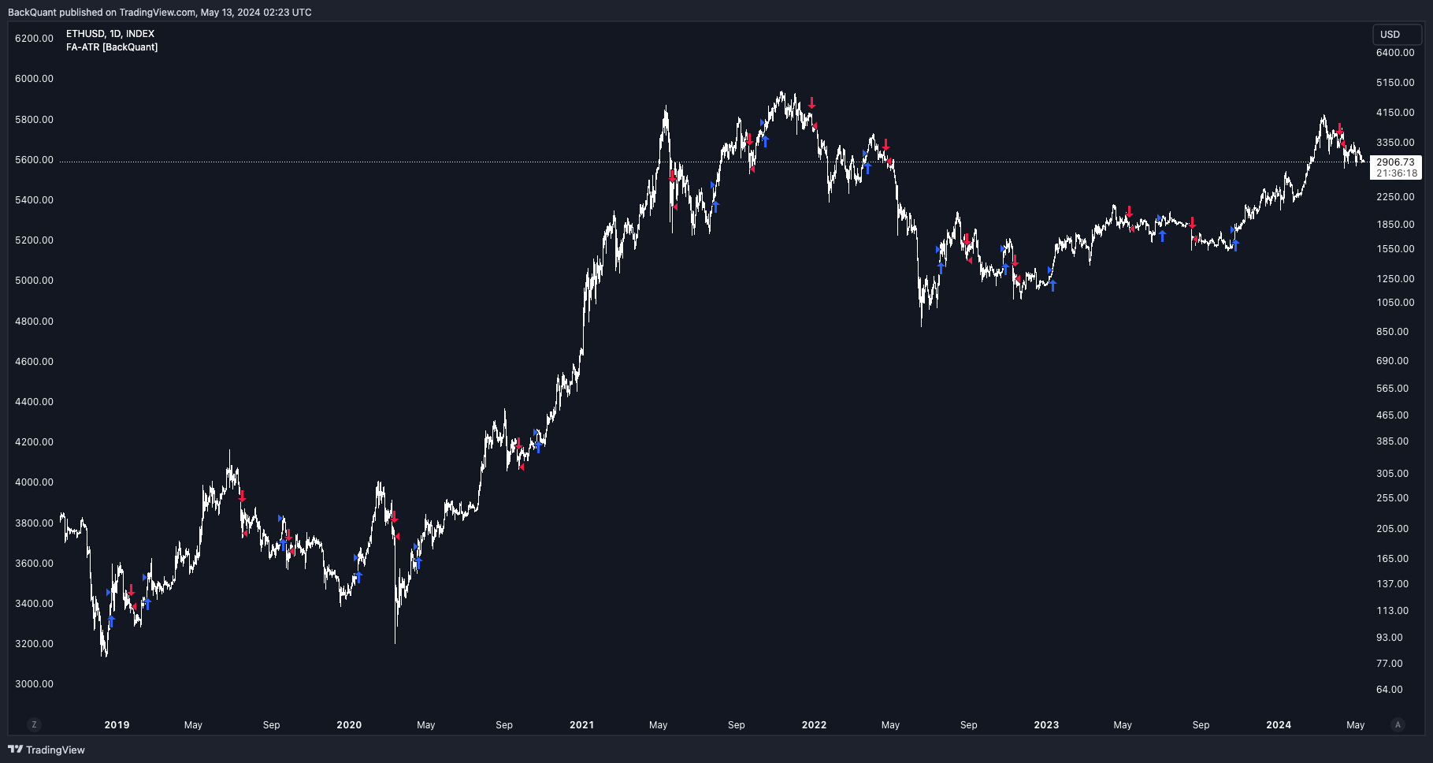Click the 2022 label on time axis

click(x=814, y=725)
